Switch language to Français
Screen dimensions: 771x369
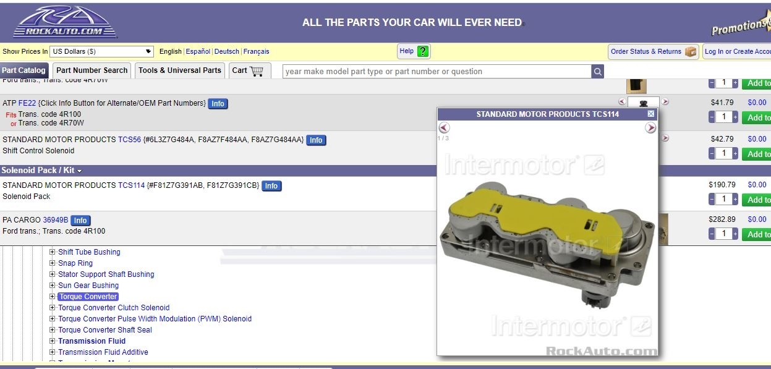(257, 52)
